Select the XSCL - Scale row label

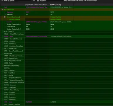tap(8, 102)
